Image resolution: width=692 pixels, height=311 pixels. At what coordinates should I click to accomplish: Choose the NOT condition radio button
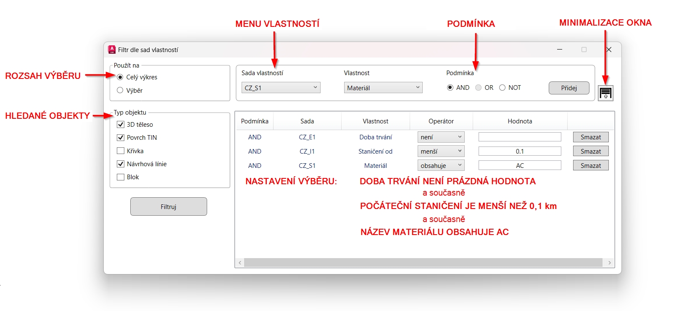click(502, 88)
